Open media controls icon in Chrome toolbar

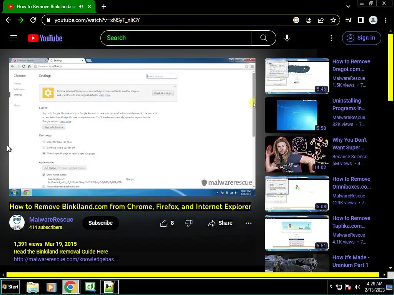349,20
